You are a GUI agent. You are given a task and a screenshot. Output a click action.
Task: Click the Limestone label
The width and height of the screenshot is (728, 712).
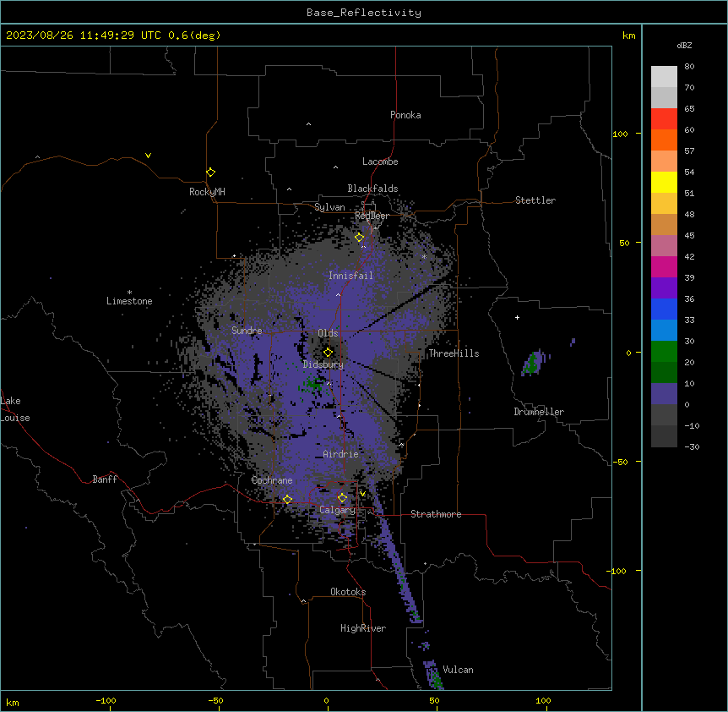coord(129,301)
